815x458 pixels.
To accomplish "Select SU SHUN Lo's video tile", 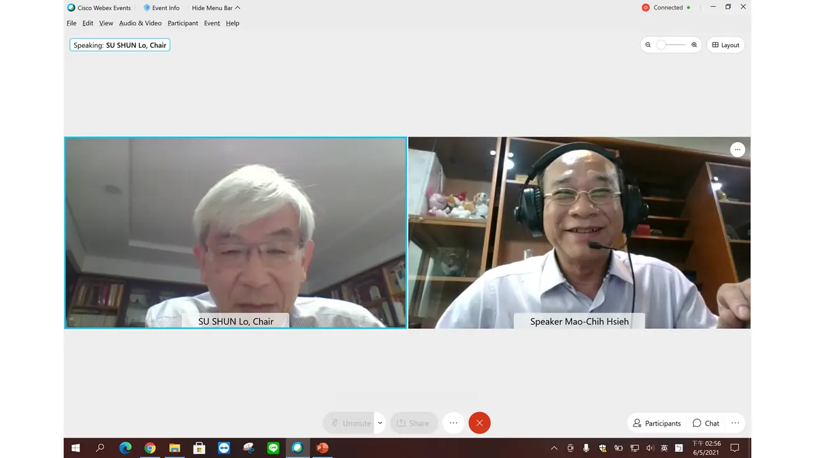I will coord(236,232).
